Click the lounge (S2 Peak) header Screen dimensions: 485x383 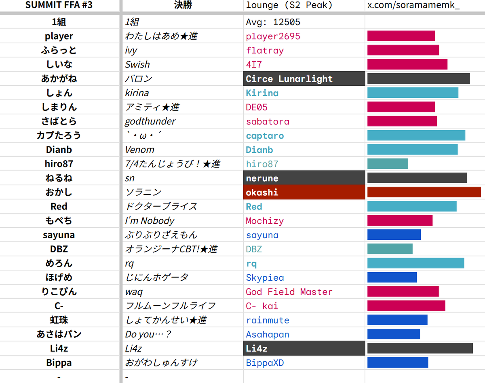click(304, 6)
